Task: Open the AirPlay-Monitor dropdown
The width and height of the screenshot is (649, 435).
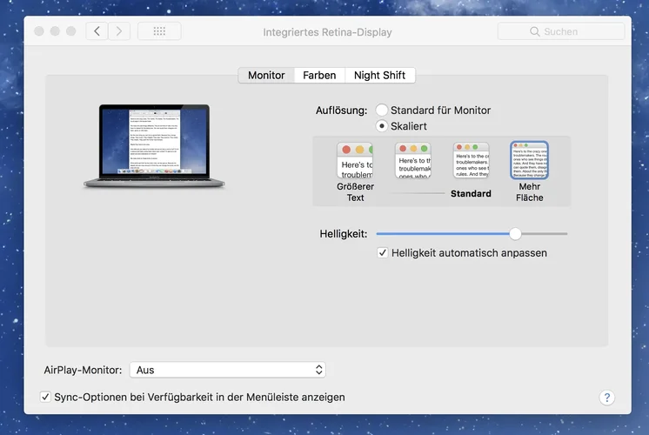Action: point(227,370)
